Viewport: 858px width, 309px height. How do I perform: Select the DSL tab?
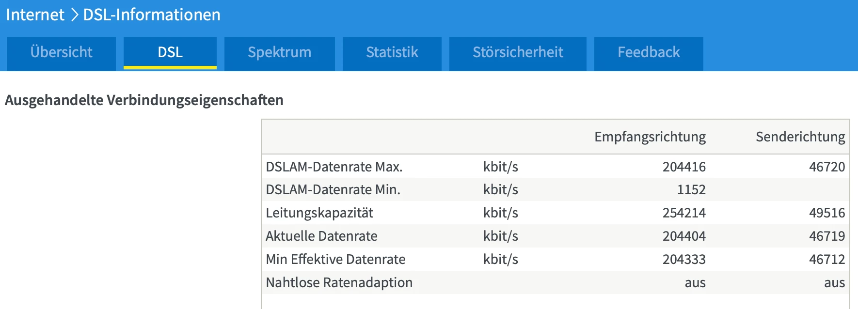coord(170,52)
